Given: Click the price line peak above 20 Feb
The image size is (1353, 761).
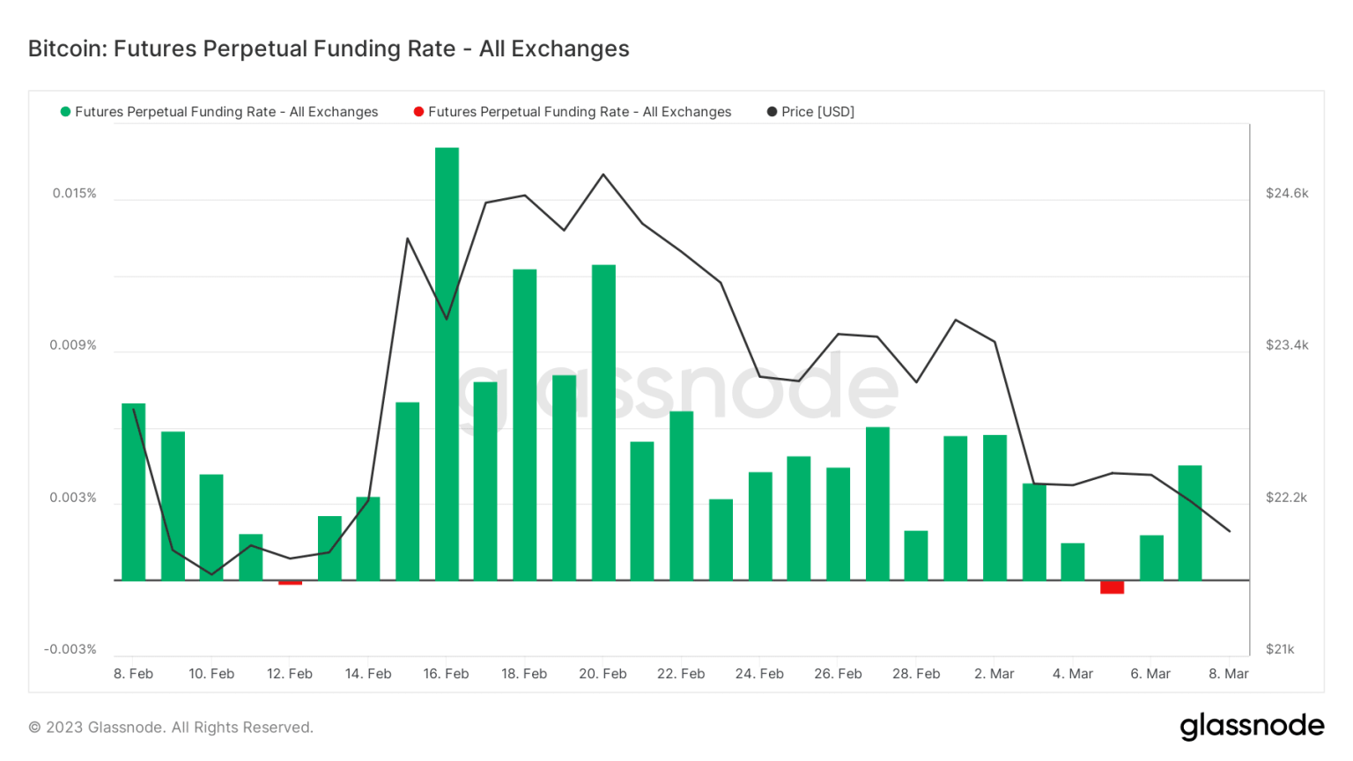Looking at the screenshot, I should tap(603, 174).
